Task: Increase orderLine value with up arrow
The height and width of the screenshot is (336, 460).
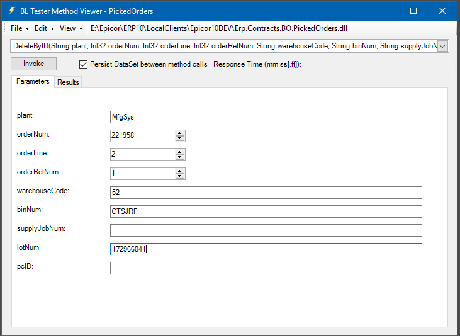Action: click(180, 152)
